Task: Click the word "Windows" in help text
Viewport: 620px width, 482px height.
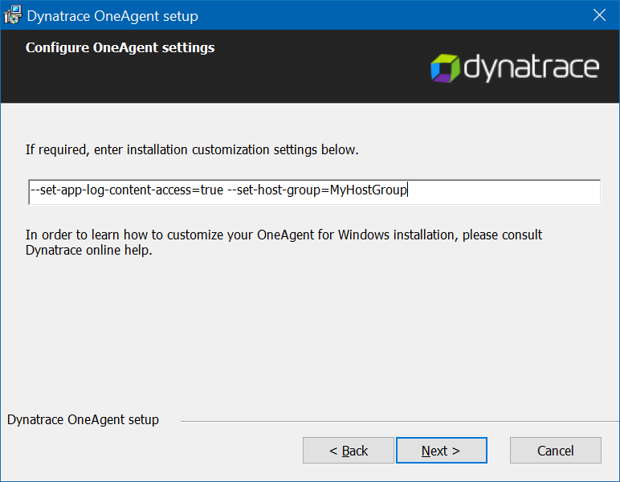Action: 364,235
